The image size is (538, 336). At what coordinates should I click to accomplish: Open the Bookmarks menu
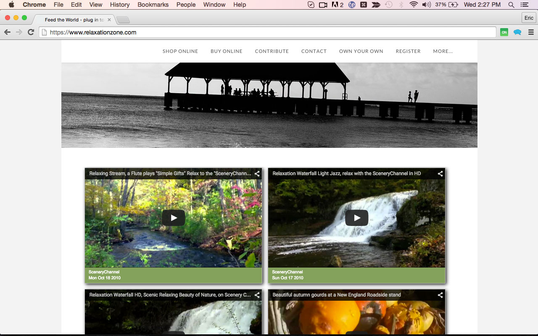click(153, 5)
